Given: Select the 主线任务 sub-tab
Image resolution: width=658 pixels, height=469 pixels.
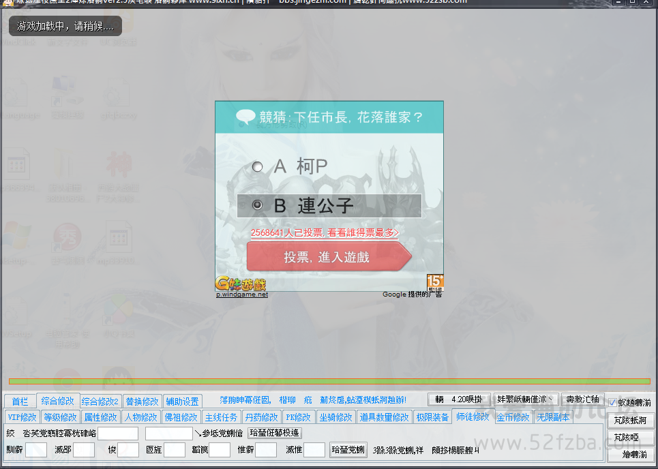Looking at the screenshot, I should click(x=221, y=417).
